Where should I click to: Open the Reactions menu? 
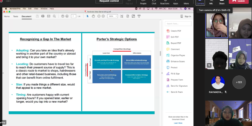(x=165, y=2)
